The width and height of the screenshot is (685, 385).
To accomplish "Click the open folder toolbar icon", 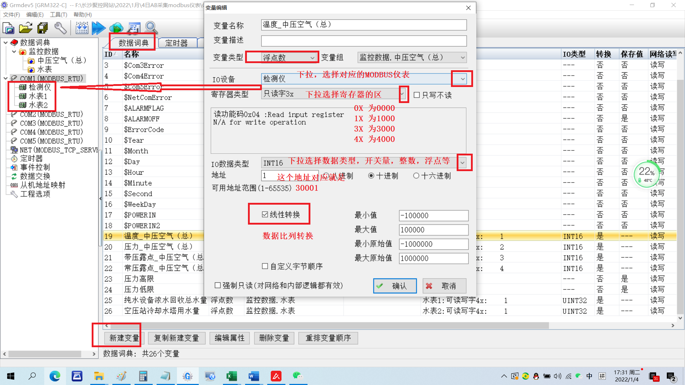I will pyautogui.click(x=26, y=28).
